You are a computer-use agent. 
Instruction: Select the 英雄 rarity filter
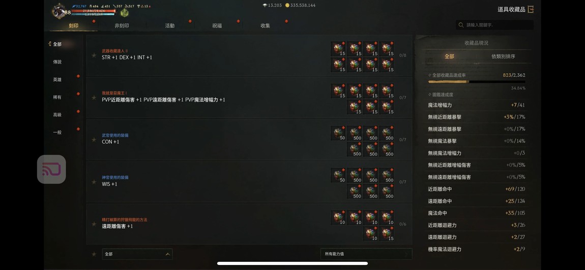(57, 79)
